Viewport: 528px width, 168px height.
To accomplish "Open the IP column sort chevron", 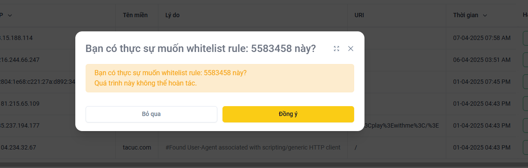I will click(10, 15).
